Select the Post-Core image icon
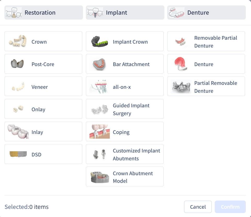The height and width of the screenshot is (217, 251). 17,64
